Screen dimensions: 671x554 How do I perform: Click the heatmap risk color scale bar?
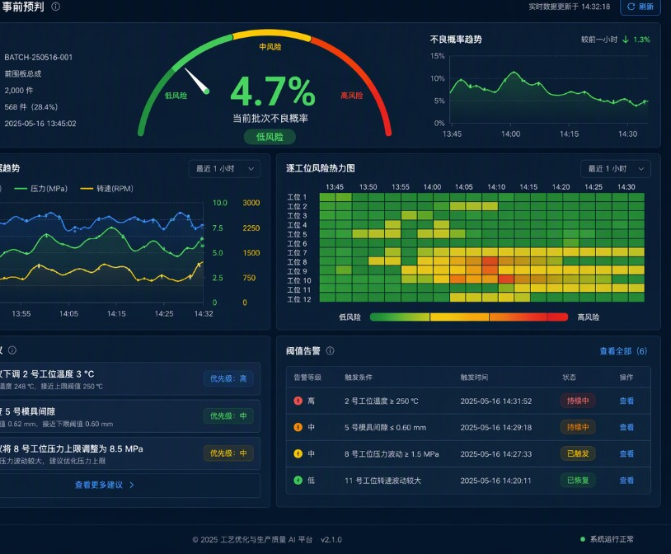468,317
